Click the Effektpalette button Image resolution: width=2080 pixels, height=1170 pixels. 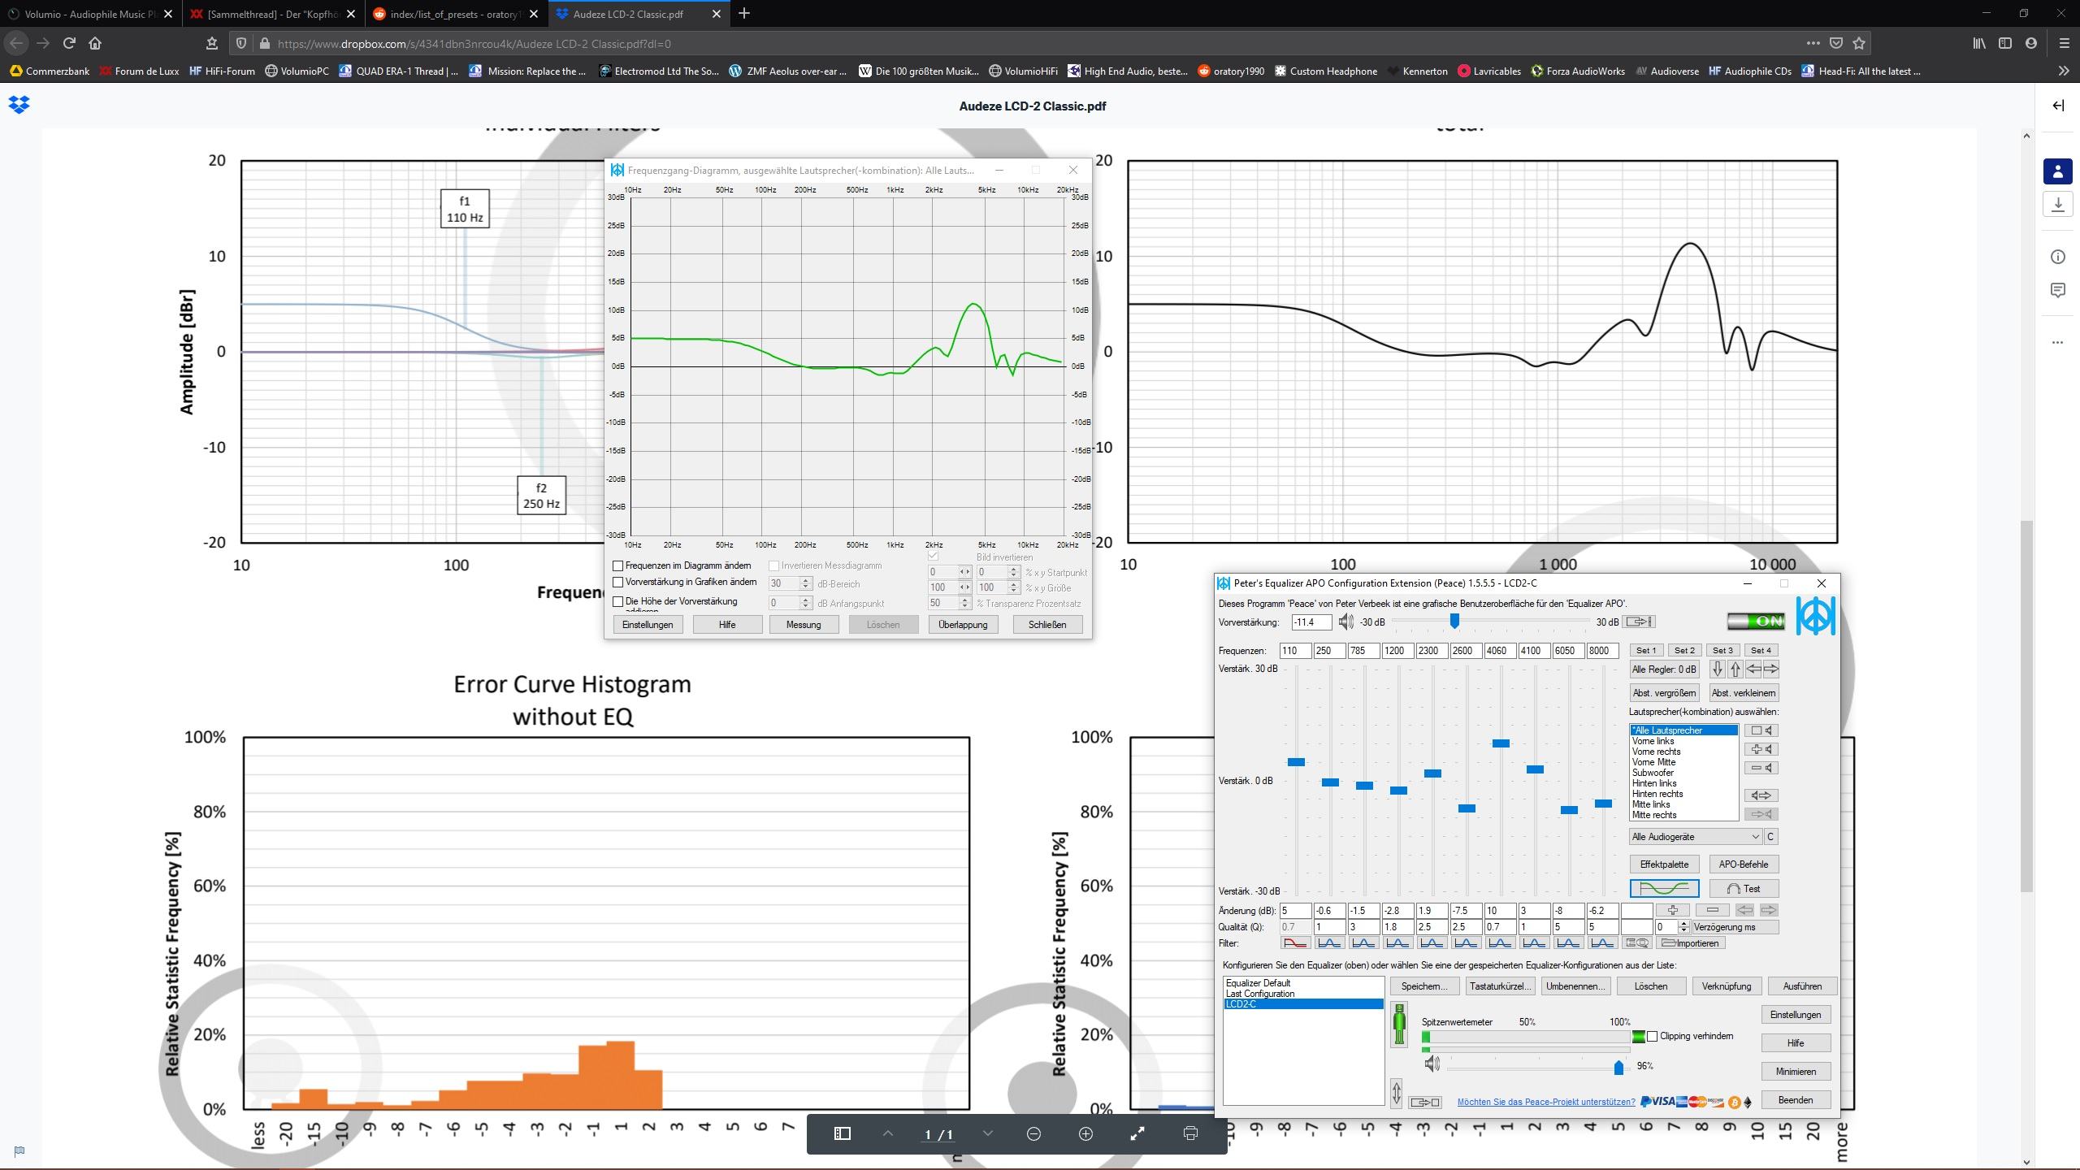click(1664, 864)
